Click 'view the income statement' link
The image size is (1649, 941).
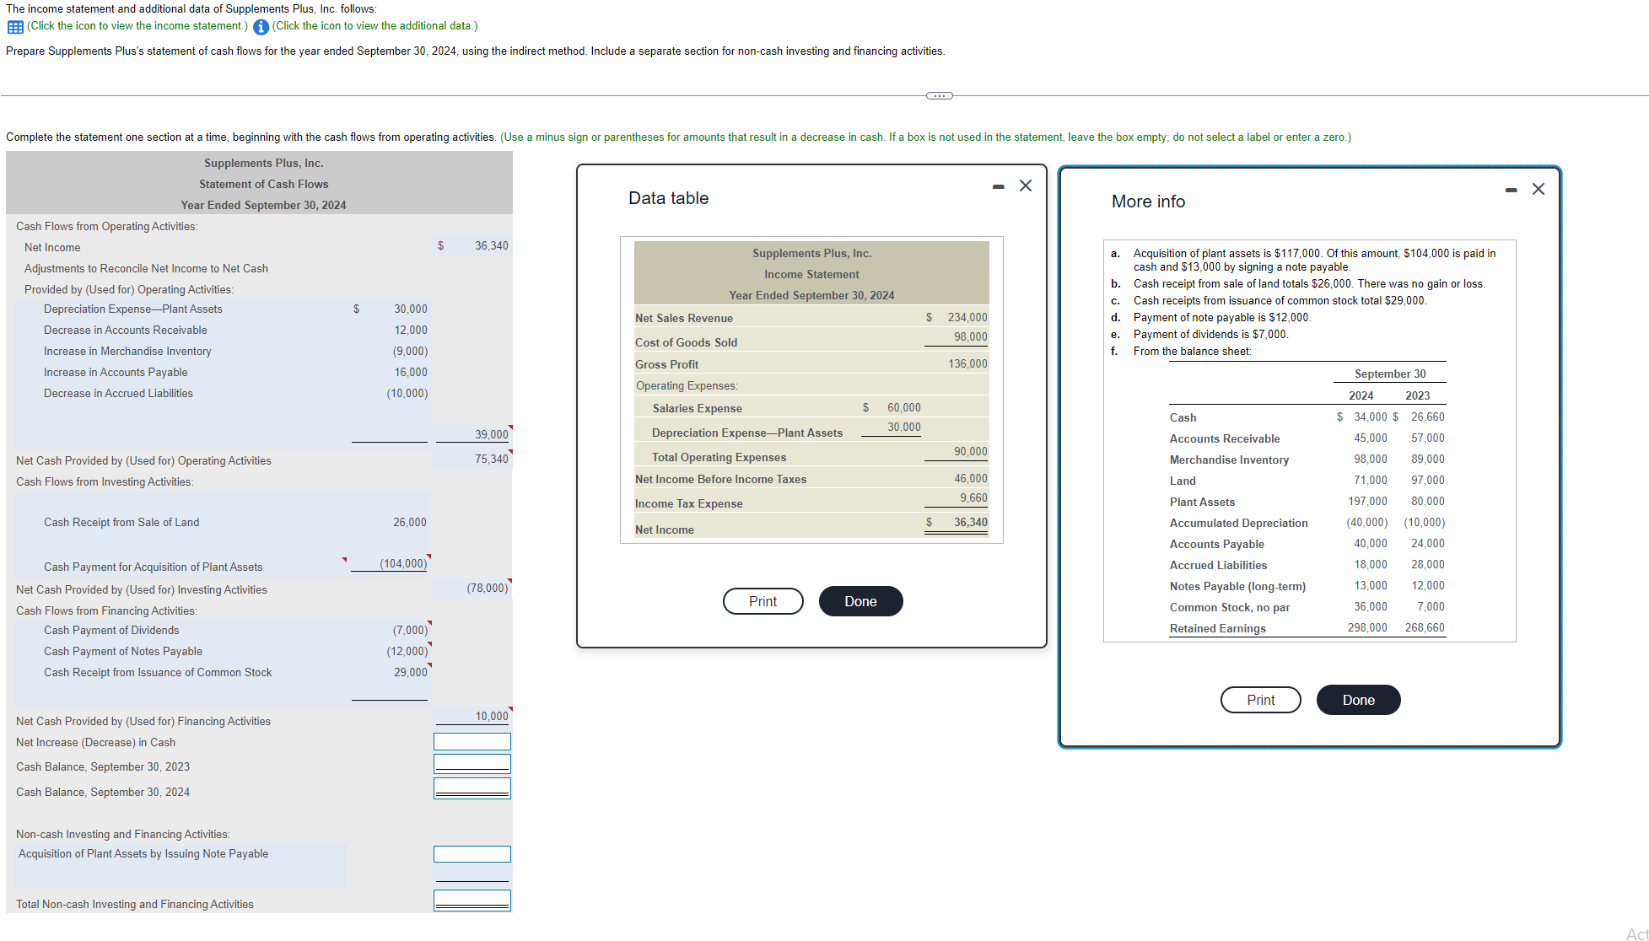pos(137,26)
